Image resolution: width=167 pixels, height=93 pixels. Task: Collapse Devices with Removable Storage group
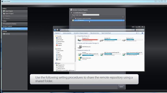(x=77, y=43)
